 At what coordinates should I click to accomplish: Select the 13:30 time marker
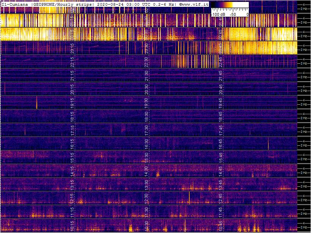(x=146, y=185)
